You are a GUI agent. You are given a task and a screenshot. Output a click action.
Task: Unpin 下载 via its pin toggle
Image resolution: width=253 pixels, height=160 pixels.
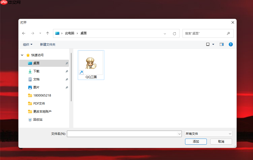coord(66,71)
